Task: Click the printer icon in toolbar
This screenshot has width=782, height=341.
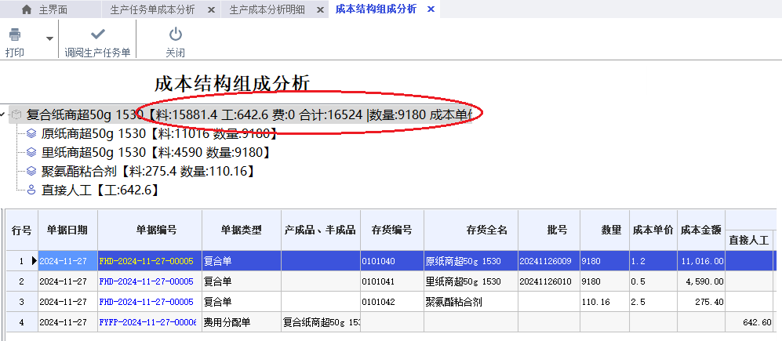Action: click(x=14, y=34)
